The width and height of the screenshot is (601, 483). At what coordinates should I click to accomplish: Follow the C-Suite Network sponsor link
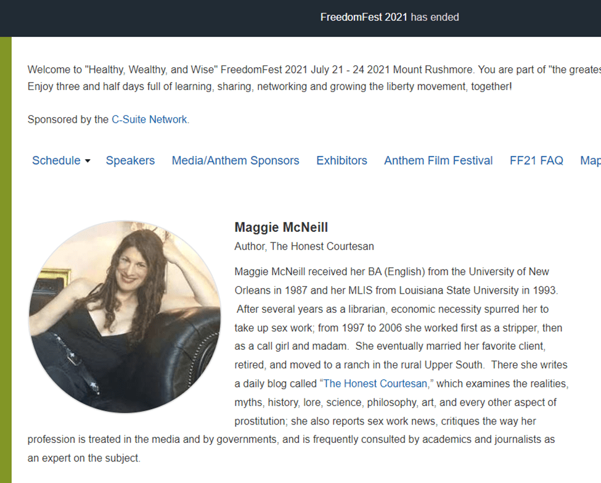150,119
